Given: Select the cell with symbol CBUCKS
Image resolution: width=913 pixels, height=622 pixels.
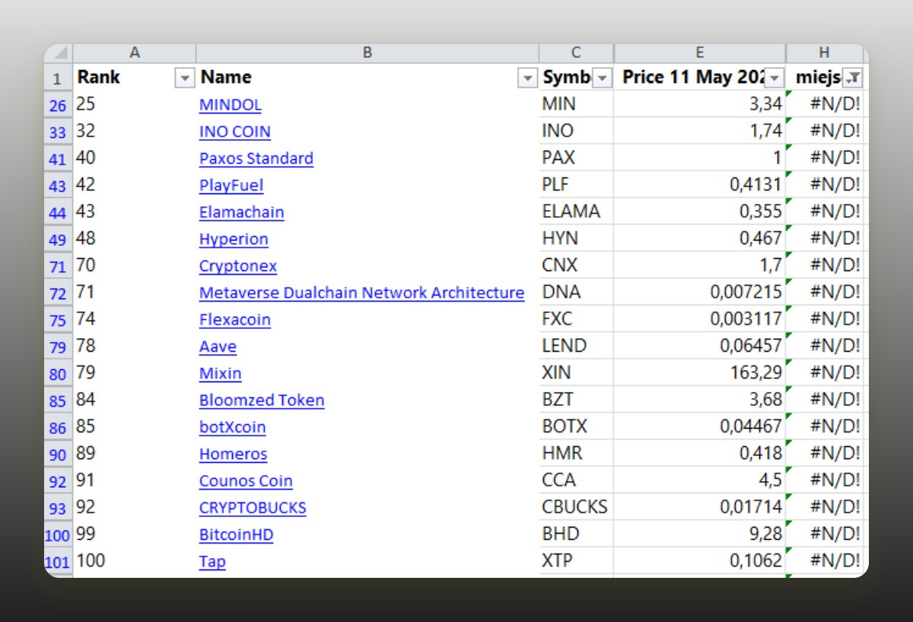Looking at the screenshot, I should 576,508.
